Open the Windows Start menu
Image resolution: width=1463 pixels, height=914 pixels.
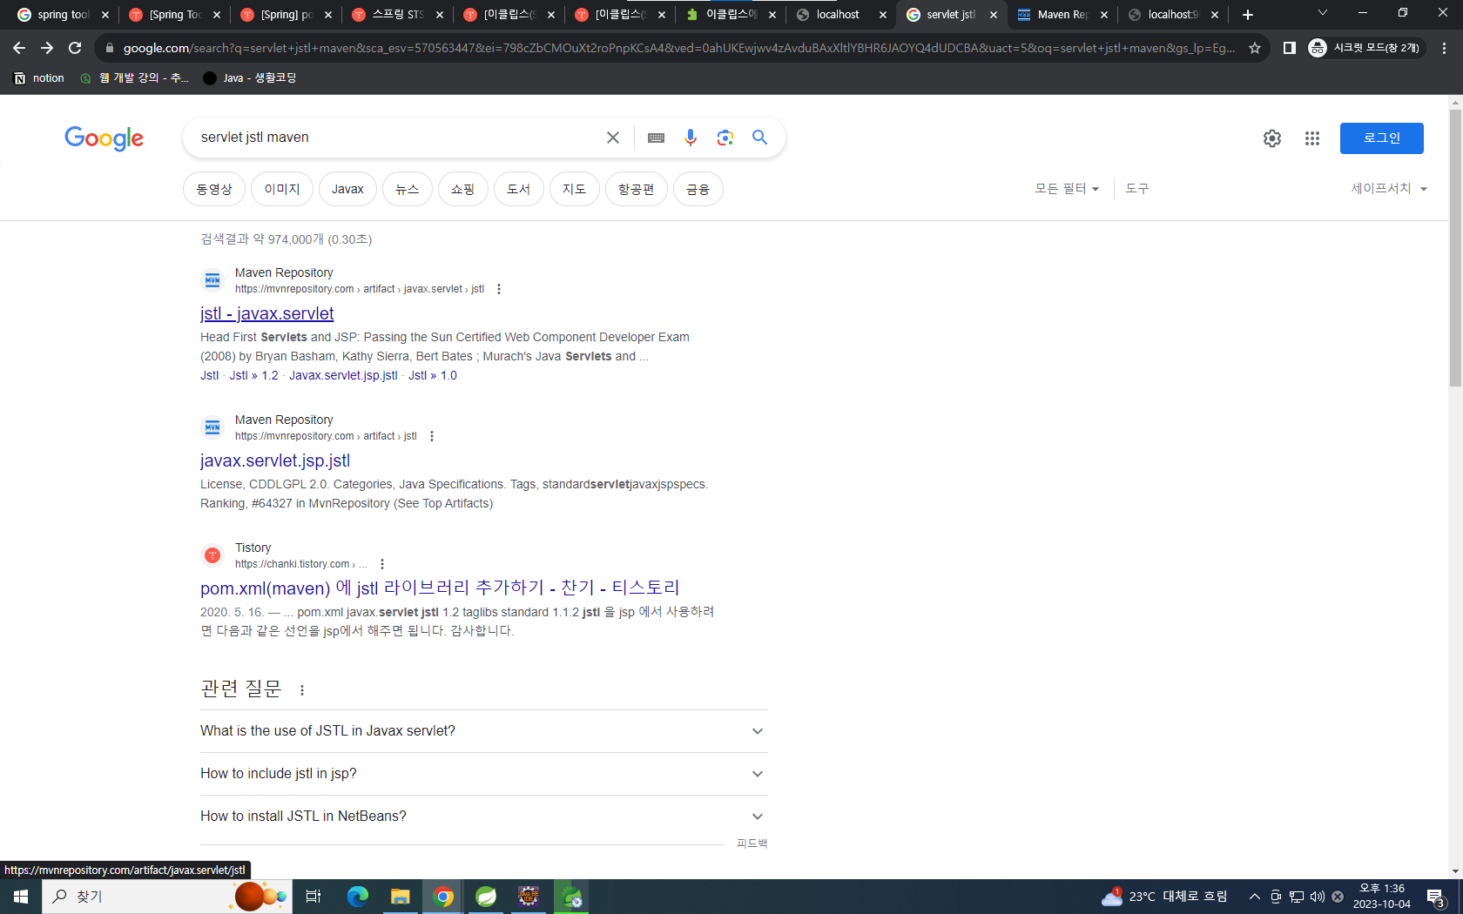click(21, 897)
